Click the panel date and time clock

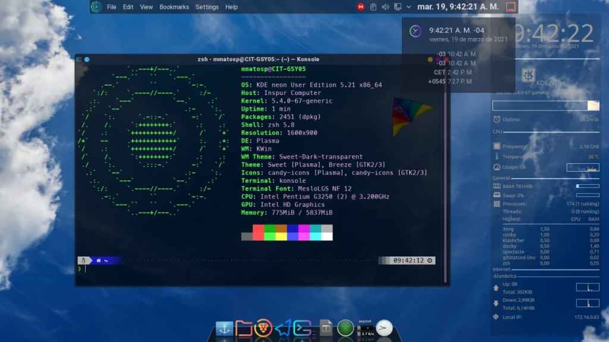[x=458, y=7]
